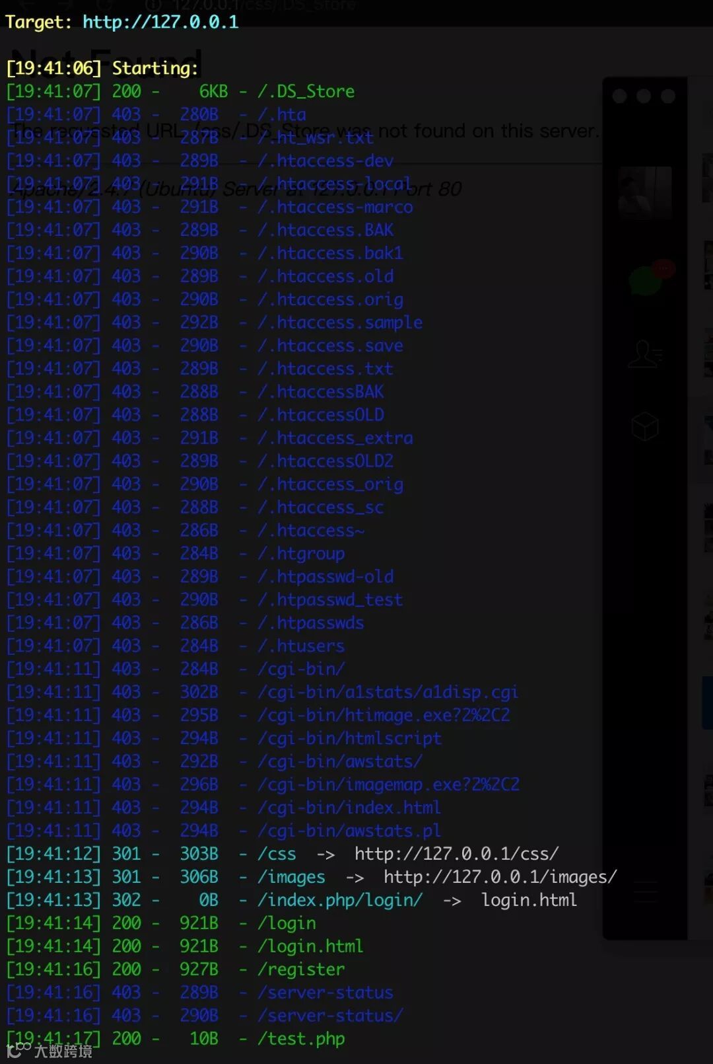The image size is (713, 1064).
Task: Open the WeChat chats bubble icon
Action: tap(646, 281)
